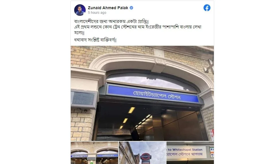
Task: Click the cross-shaped wall anchor in photo
Action: (x=210, y=66)
